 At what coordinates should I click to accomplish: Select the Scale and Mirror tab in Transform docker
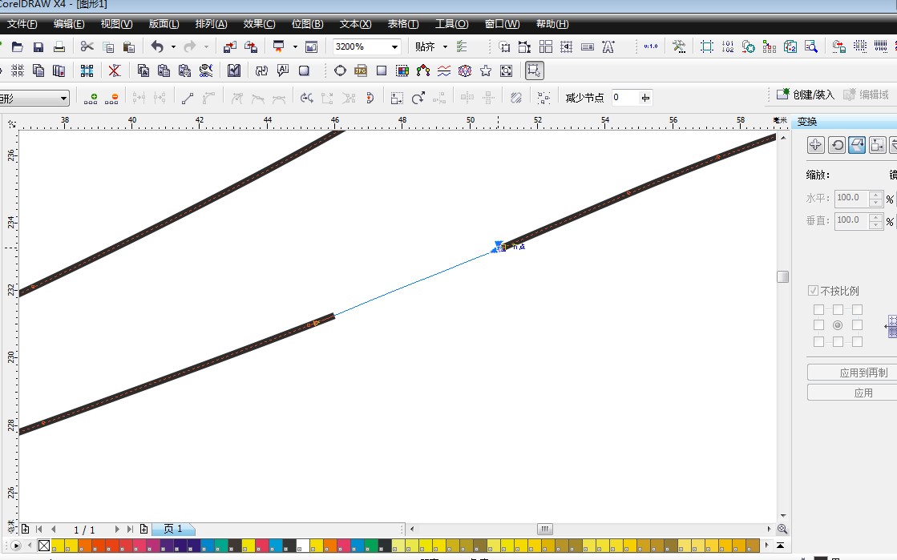click(x=857, y=145)
